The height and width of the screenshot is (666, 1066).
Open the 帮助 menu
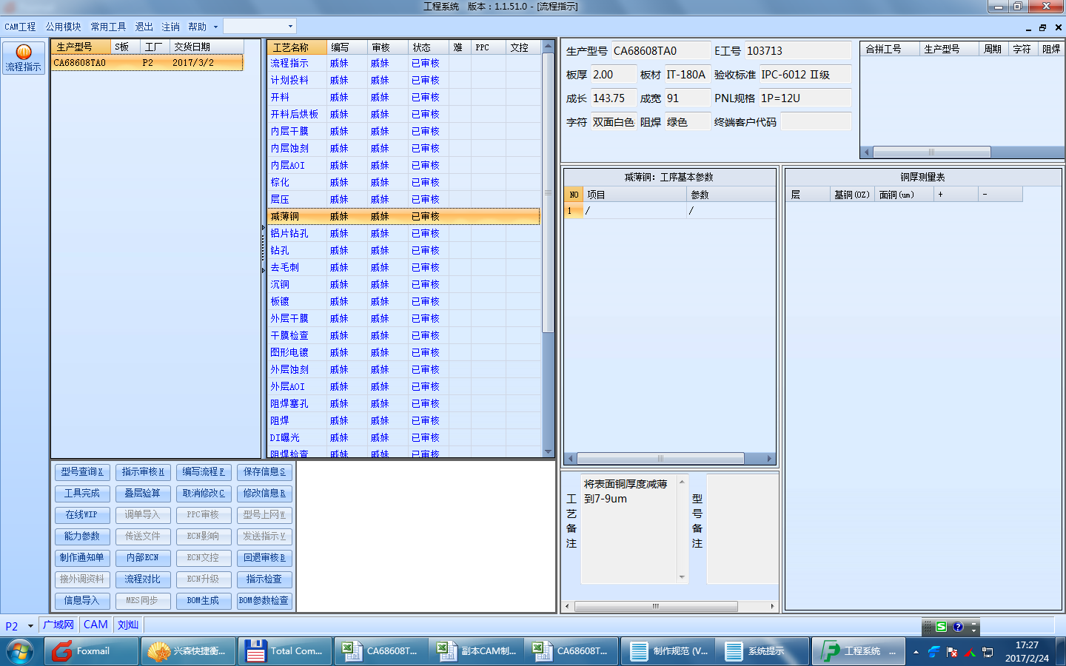pyautogui.click(x=198, y=27)
